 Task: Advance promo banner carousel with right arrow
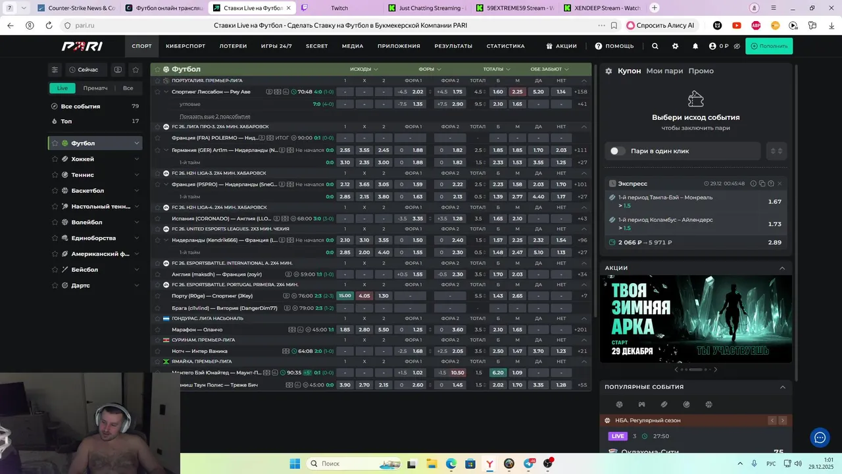pyautogui.click(x=715, y=369)
